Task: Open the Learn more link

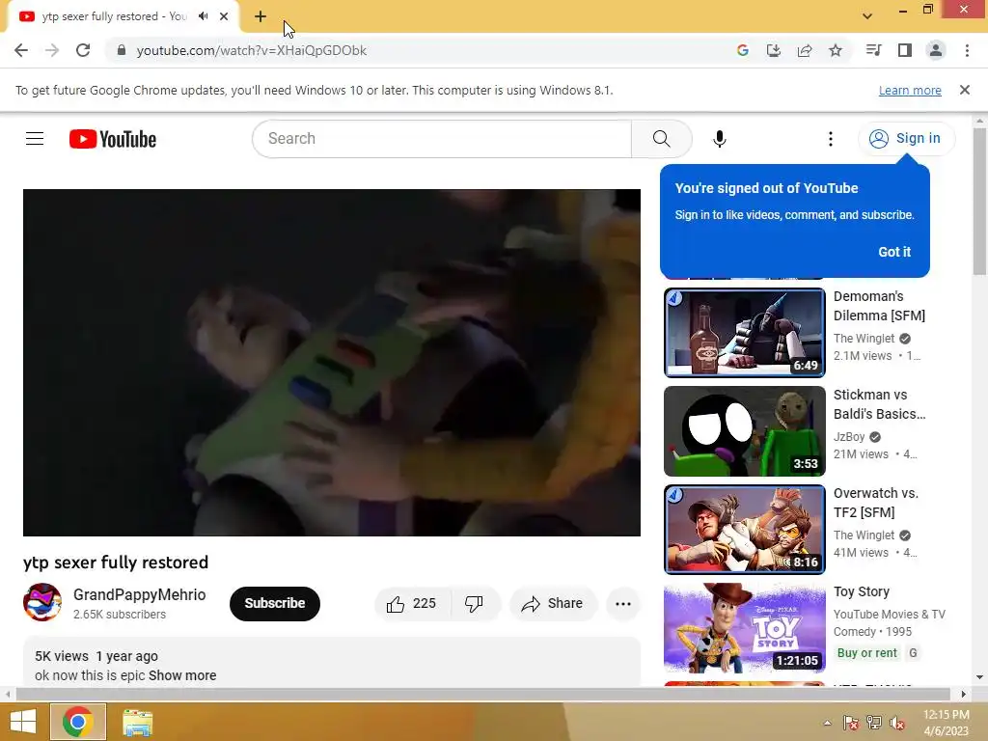Action: pyautogui.click(x=910, y=90)
